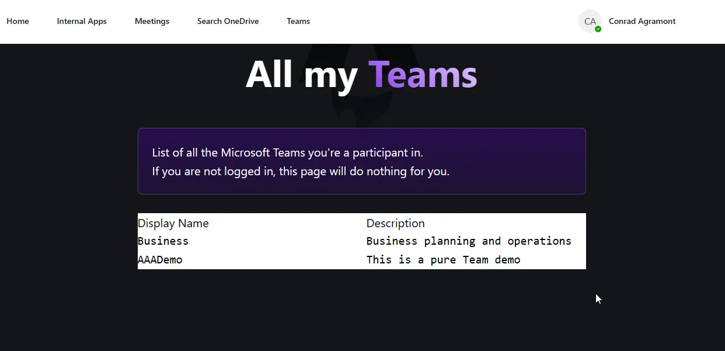Click 'This is a pure Team demo' description
Screen dimensions: 725x351
(x=443, y=260)
